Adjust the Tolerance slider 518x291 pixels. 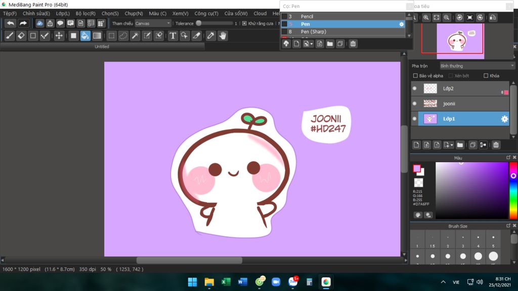(215, 23)
